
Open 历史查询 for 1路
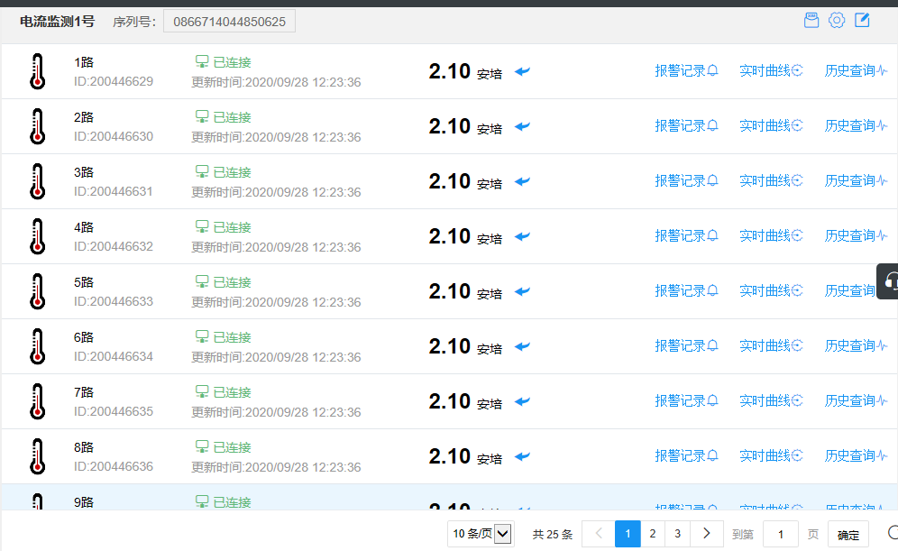tap(856, 70)
